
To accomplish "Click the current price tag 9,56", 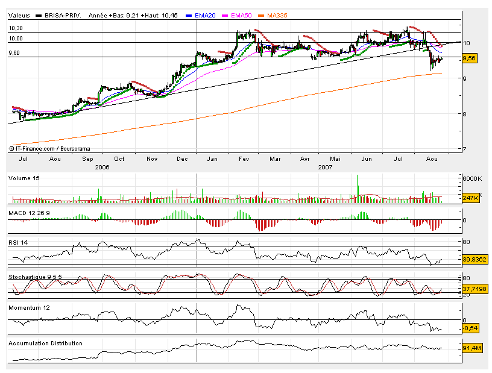I will pos(470,58).
